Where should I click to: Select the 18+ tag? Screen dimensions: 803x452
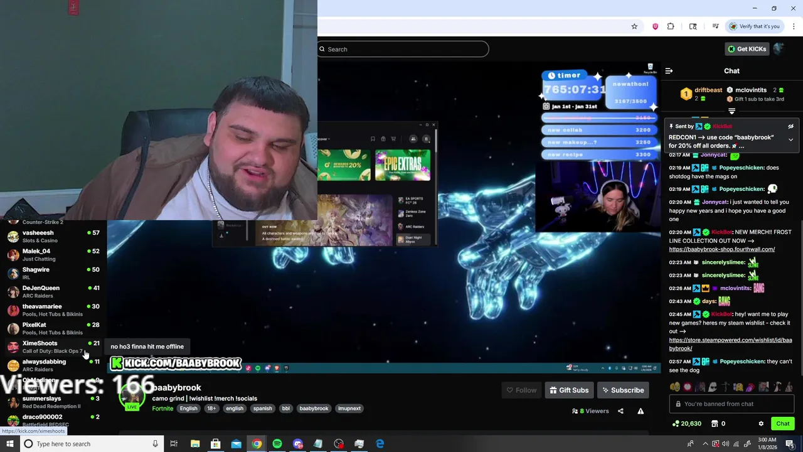(211, 409)
